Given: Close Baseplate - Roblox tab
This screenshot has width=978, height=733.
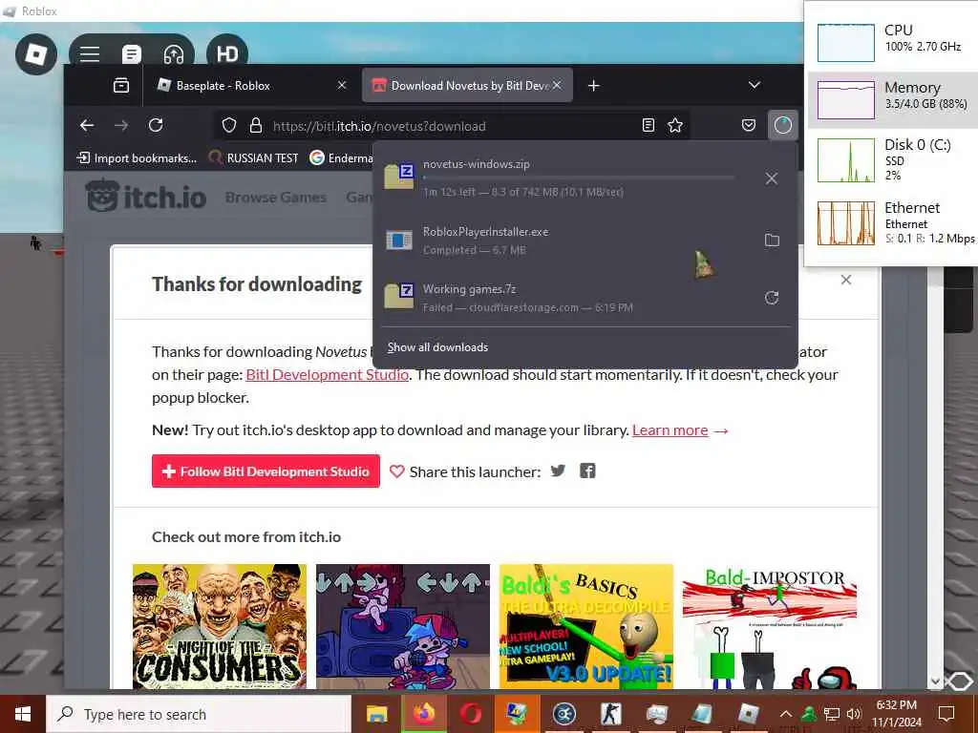Looking at the screenshot, I should coord(342,85).
